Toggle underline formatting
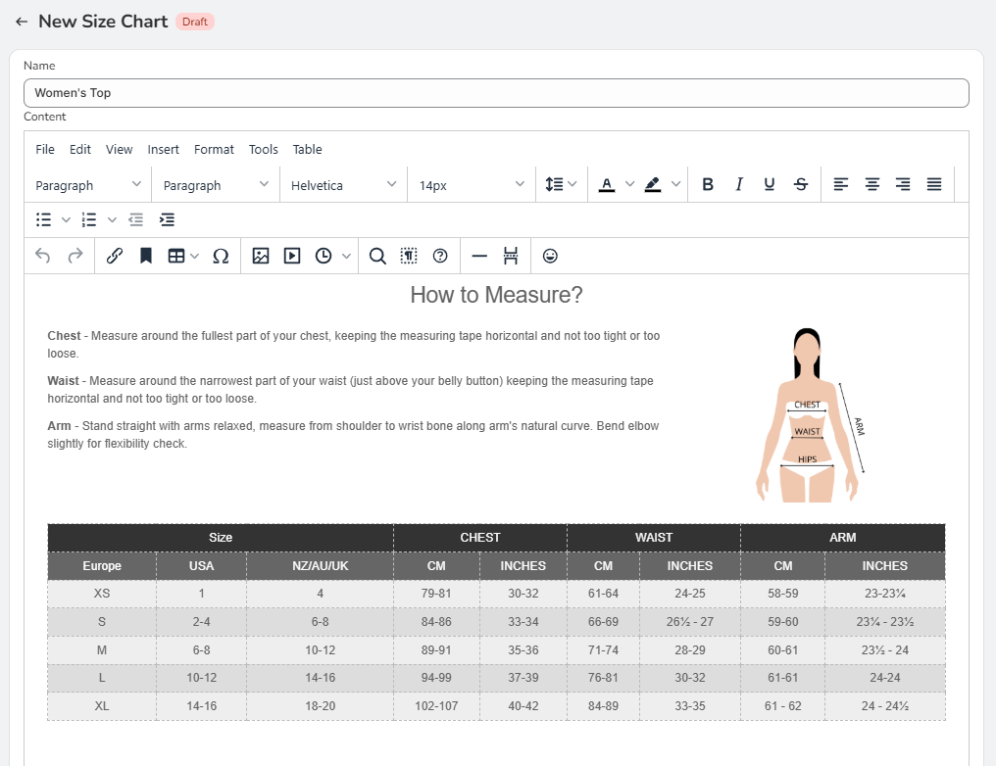Screen dimensions: 996x766 pos(770,184)
